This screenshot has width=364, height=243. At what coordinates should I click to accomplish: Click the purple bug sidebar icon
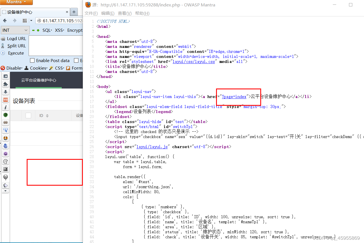[6, 154]
